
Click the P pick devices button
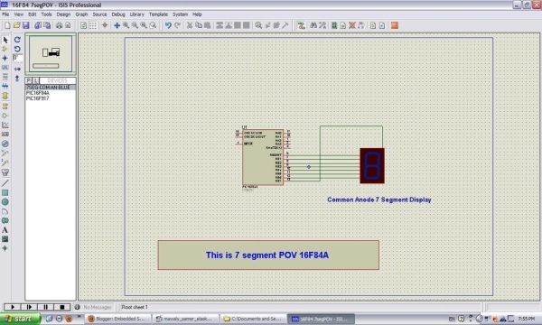(29, 80)
